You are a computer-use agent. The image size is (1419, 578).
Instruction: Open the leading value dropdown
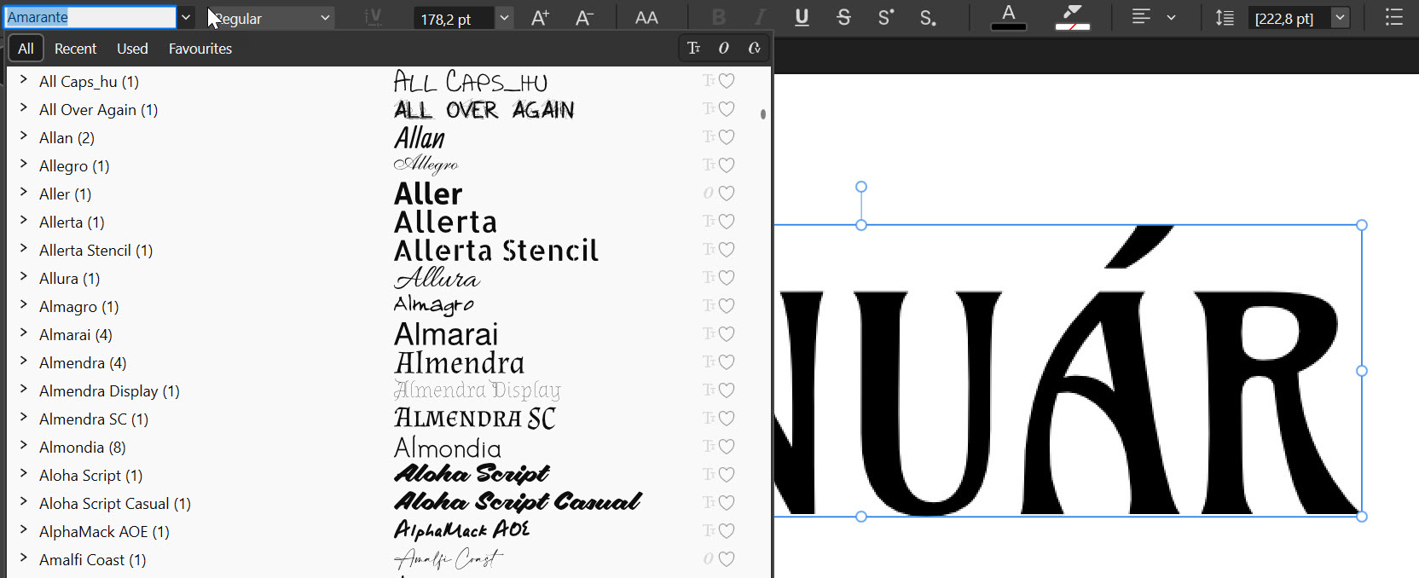point(1340,18)
